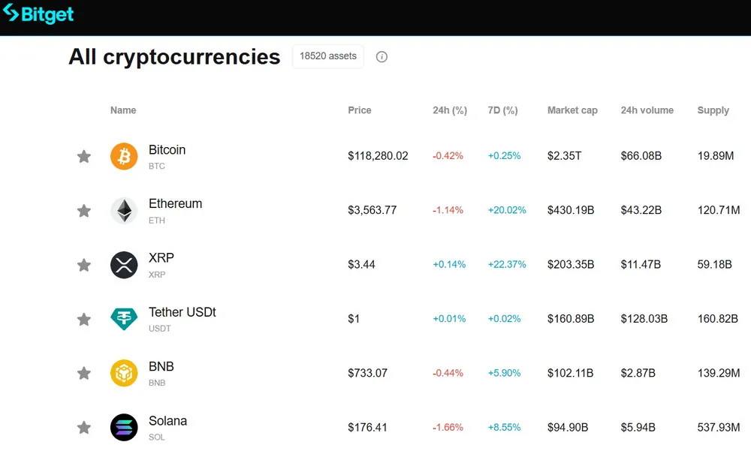This screenshot has width=751, height=451.
Task: Toggle the favorite star for BNB
Action: (84, 373)
